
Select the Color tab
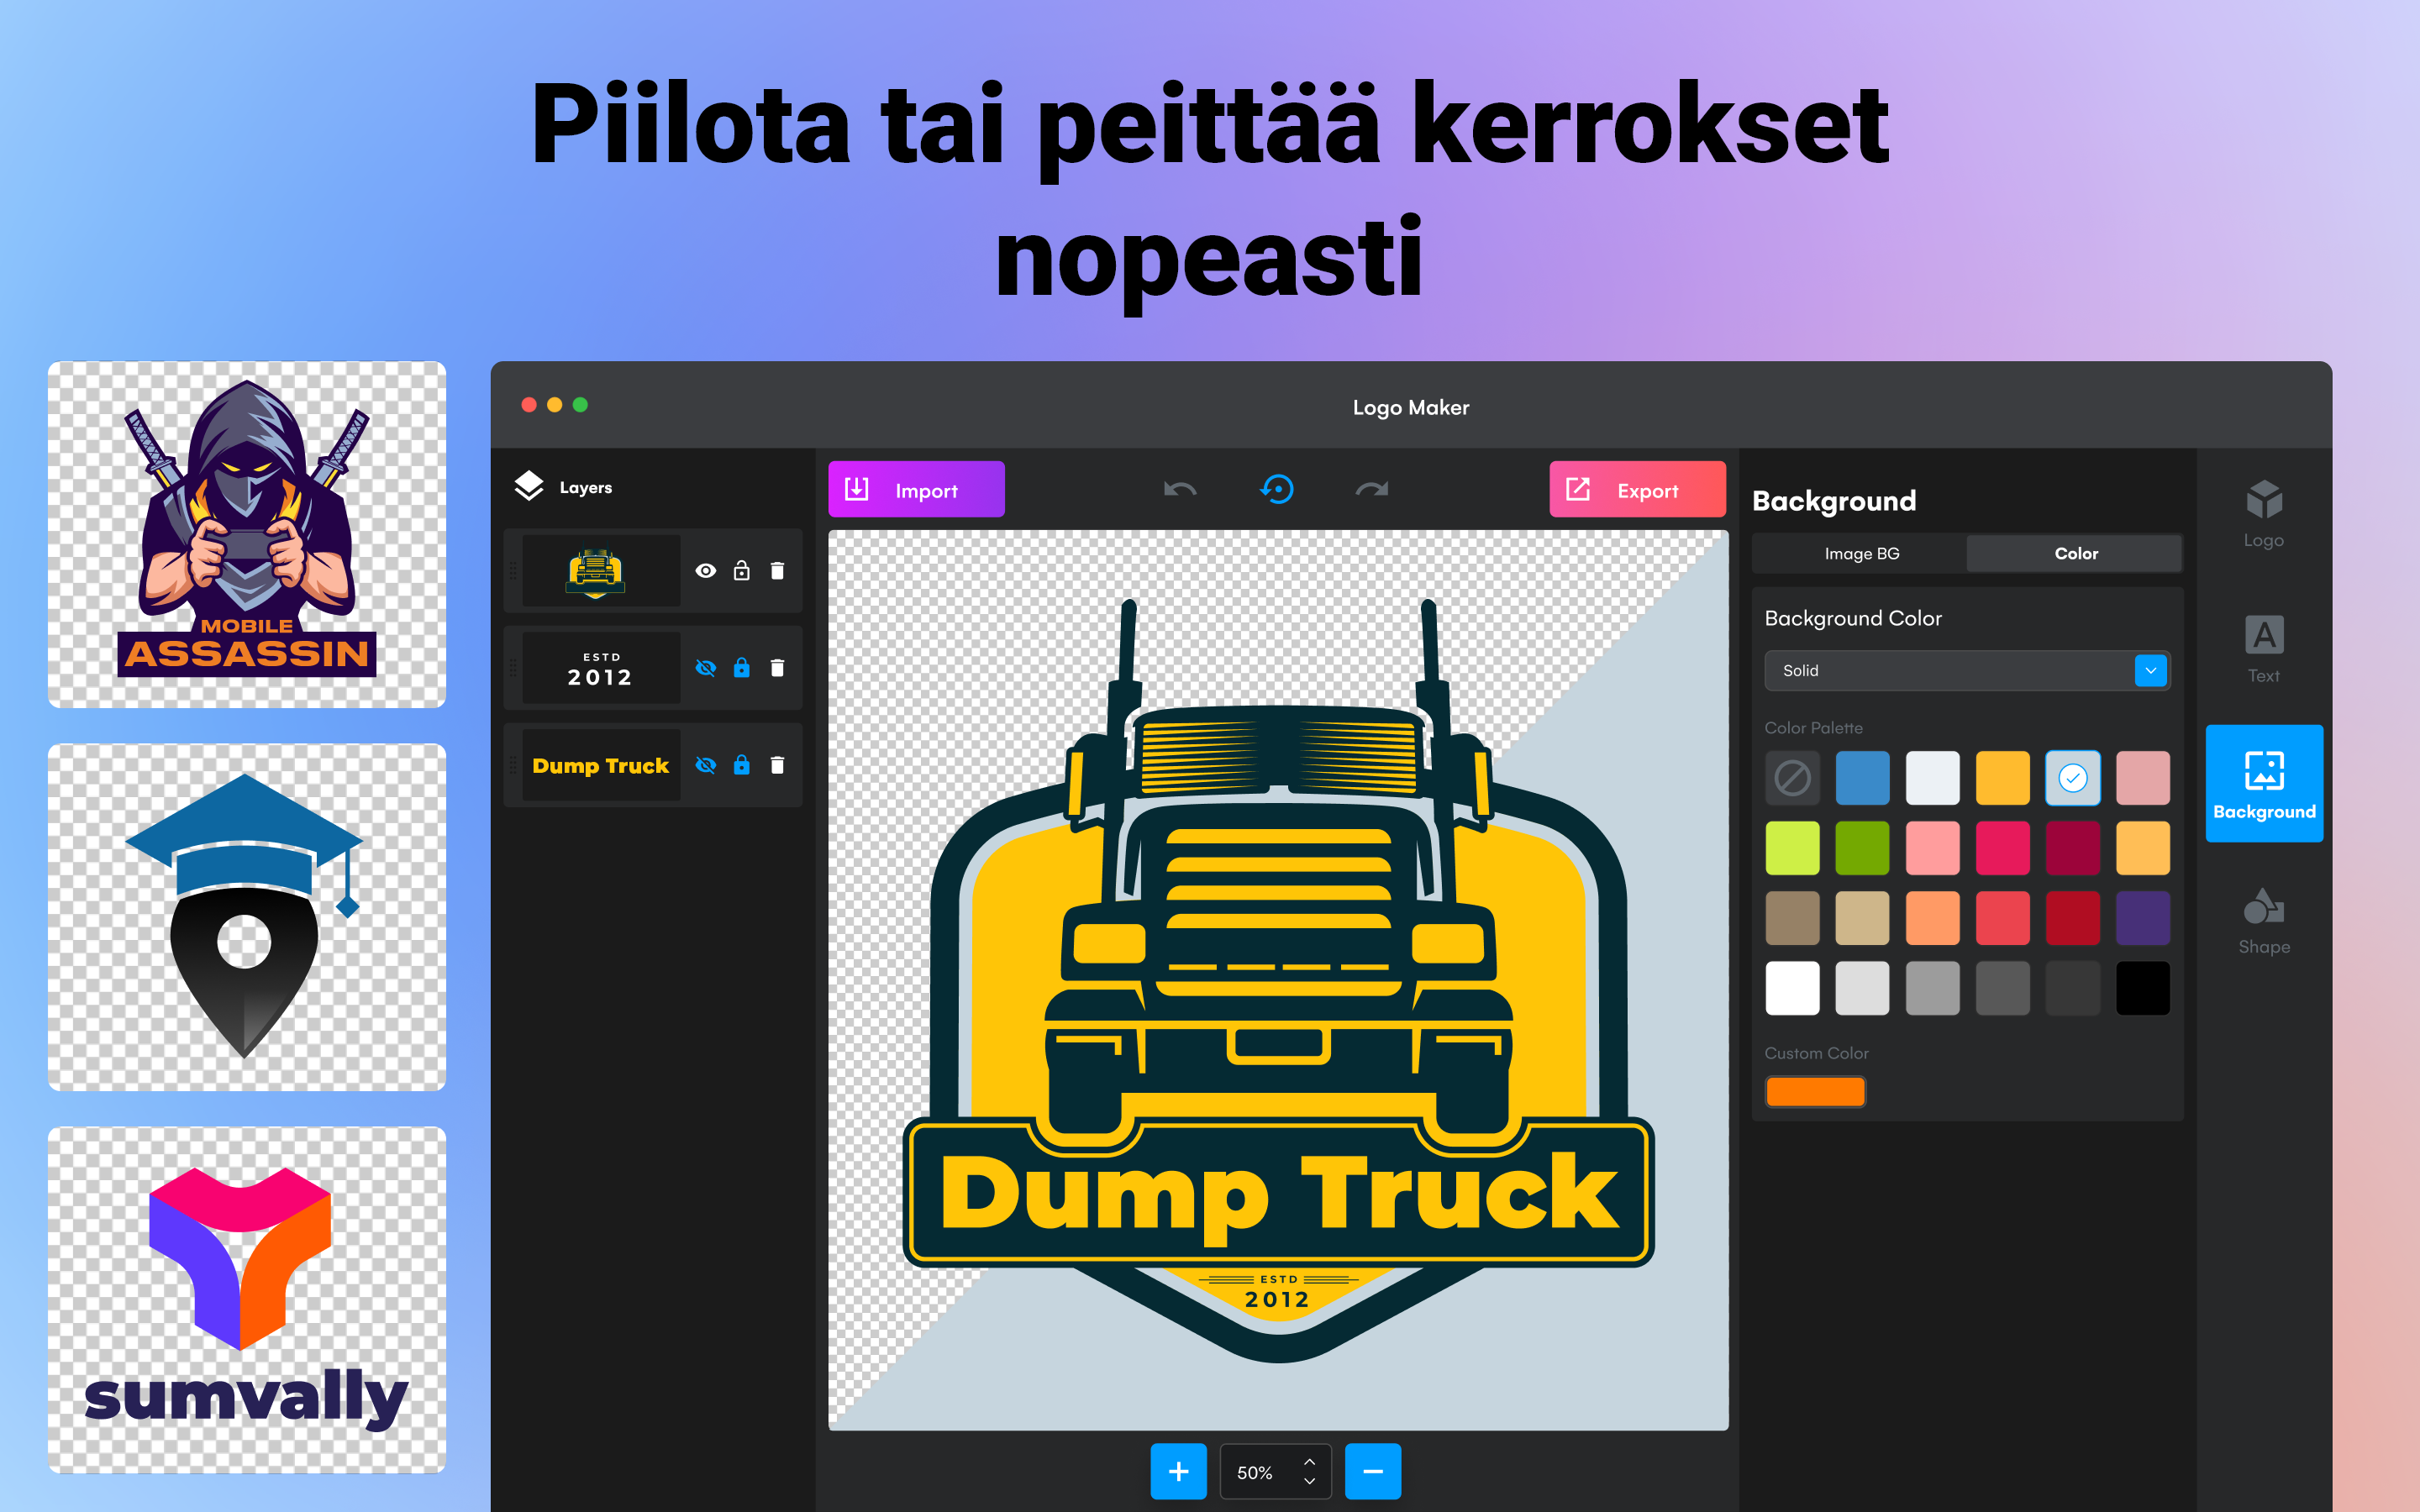[x=2075, y=553]
